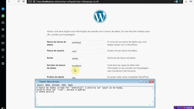Click the 'Senha' field label
This screenshot has width=194, height=109.
[50, 58]
